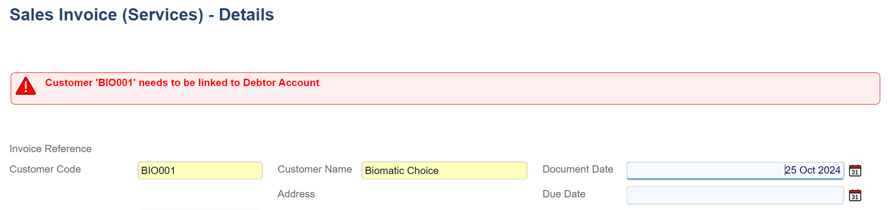Image resolution: width=888 pixels, height=210 pixels.
Task: Click the Due Date label
Action: (563, 194)
